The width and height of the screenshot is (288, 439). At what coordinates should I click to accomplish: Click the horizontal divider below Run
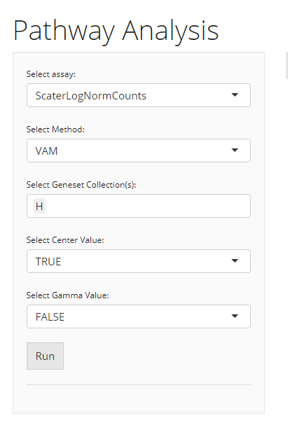tap(139, 384)
